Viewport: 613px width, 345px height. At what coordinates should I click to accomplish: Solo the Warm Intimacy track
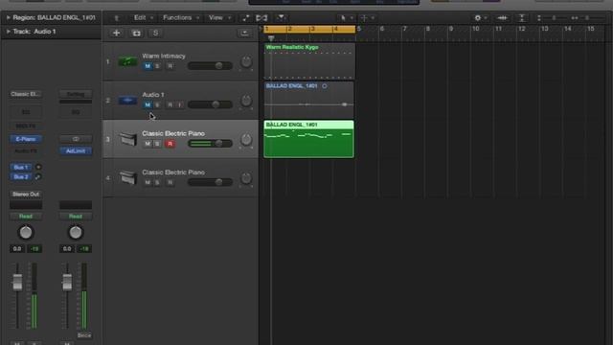coord(157,66)
